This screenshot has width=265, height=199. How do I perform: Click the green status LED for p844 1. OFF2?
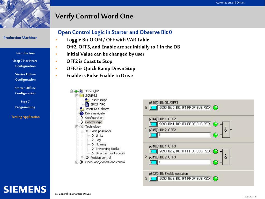[216, 124]
